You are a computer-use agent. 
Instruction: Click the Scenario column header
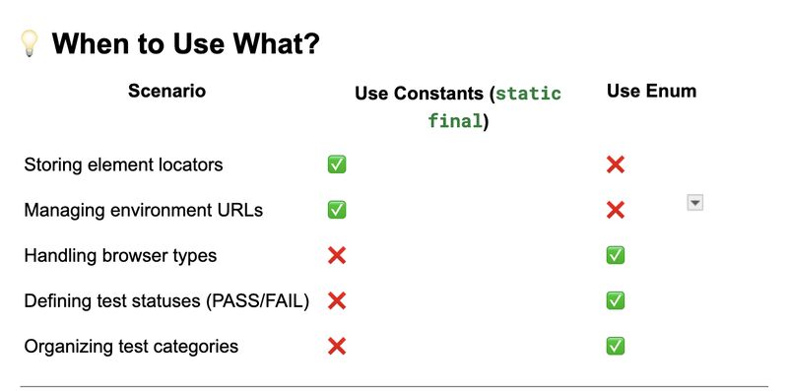point(166,91)
